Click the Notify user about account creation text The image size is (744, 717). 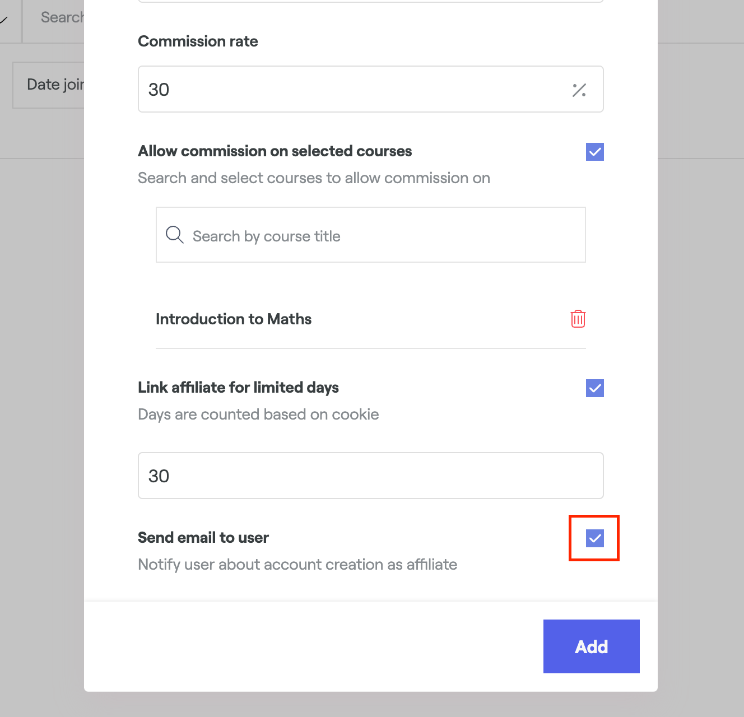297,565
